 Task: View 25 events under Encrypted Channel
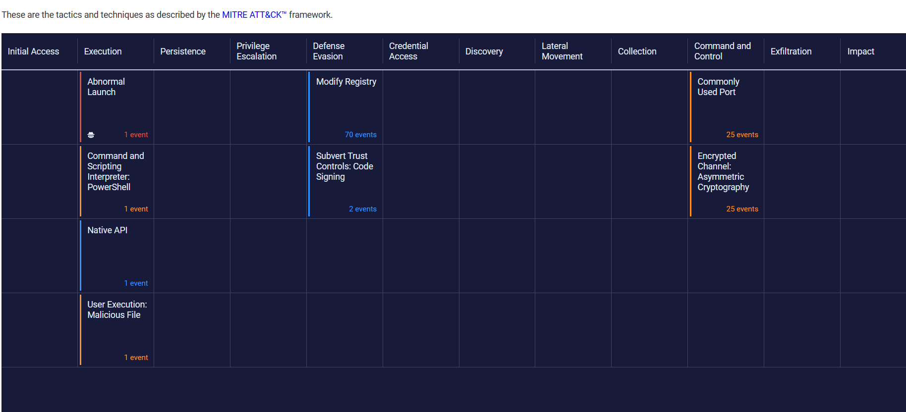[742, 209]
